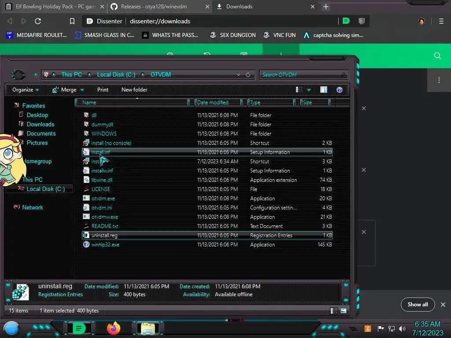Open Downloads under Favorites in the sidebar

40,124
